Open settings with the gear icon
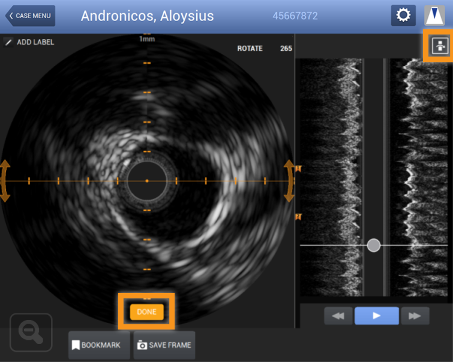 [x=403, y=15]
